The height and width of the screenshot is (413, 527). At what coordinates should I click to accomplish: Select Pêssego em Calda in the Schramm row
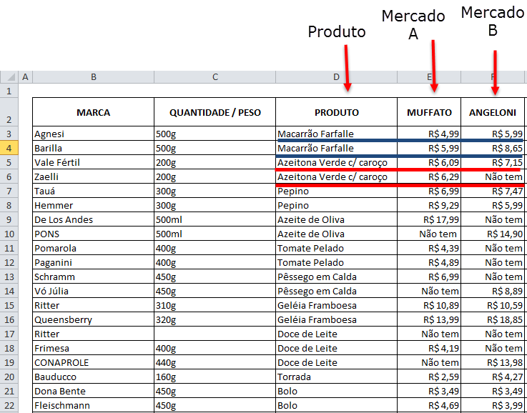point(336,277)
